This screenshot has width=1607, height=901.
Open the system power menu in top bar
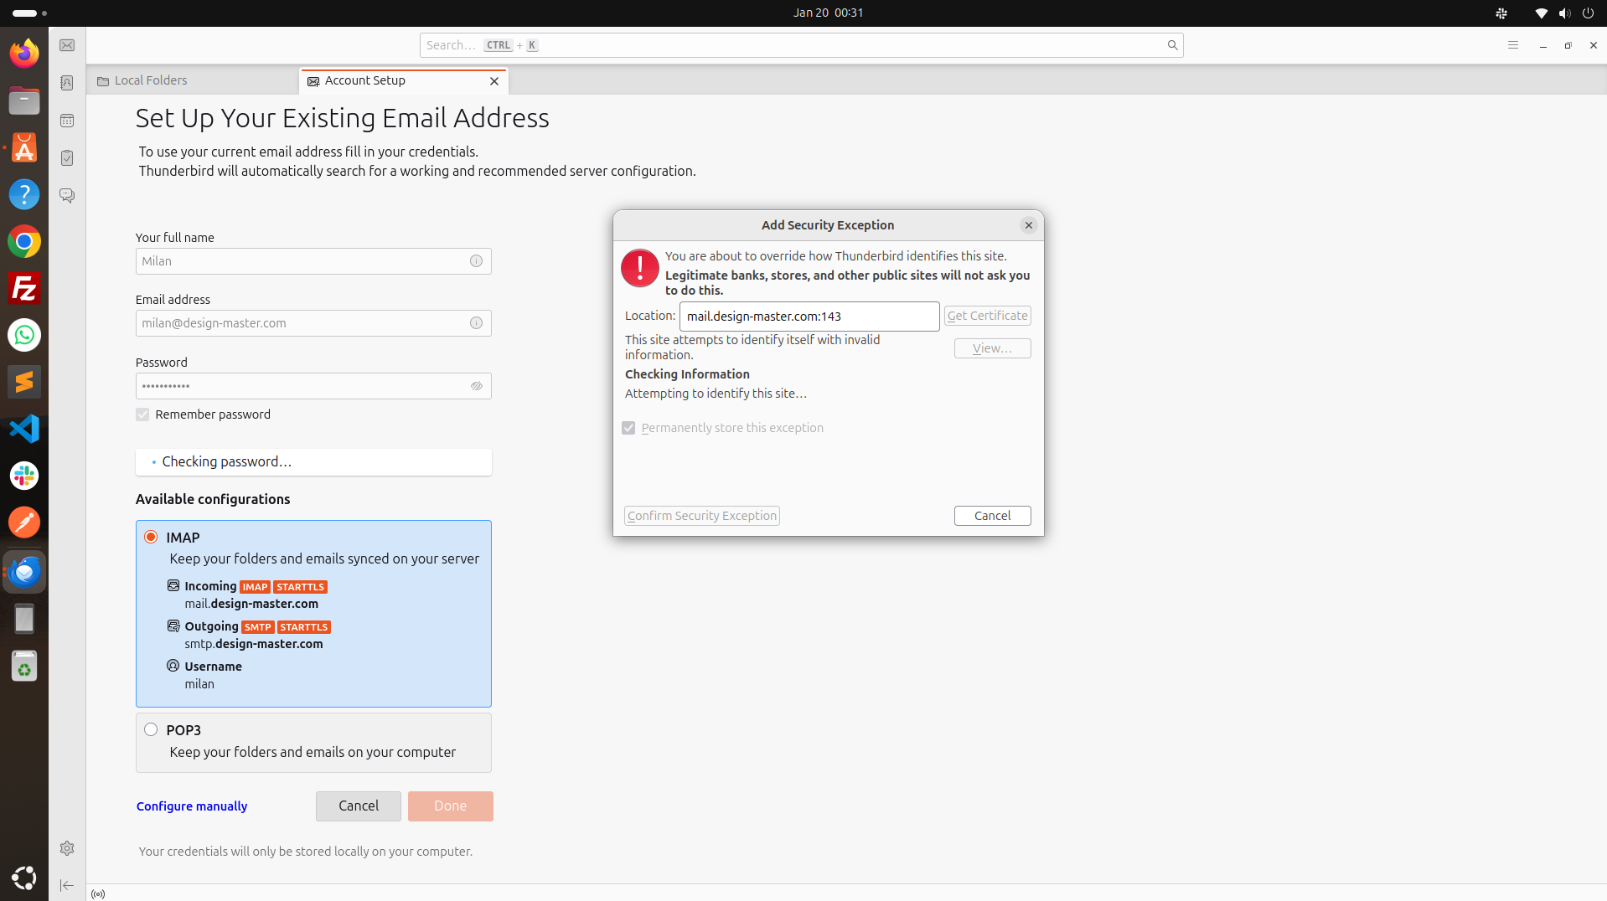coord(1588,13)
